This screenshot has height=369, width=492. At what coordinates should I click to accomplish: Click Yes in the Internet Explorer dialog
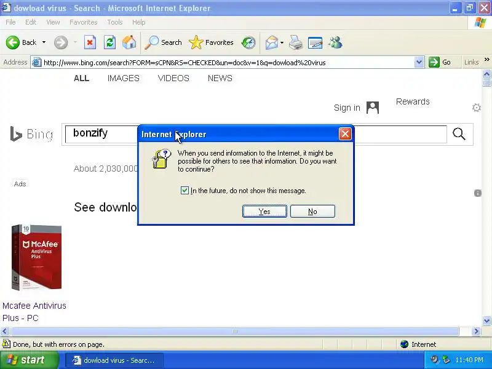264,211
